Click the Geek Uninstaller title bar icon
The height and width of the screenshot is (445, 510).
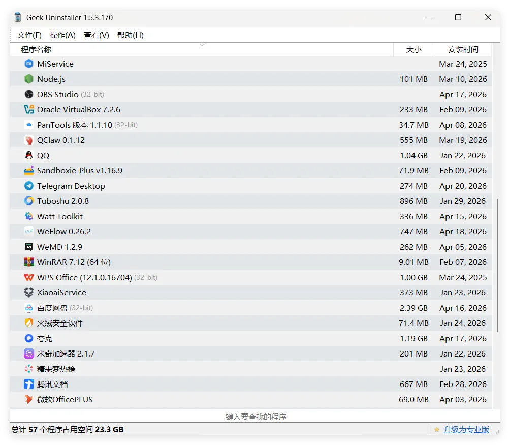[x=18, y=18]
